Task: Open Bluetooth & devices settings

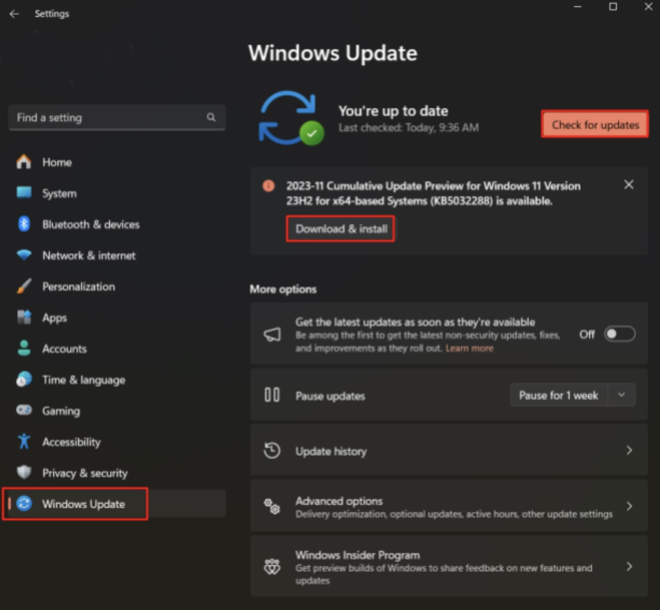Action: tap(90, 224)
